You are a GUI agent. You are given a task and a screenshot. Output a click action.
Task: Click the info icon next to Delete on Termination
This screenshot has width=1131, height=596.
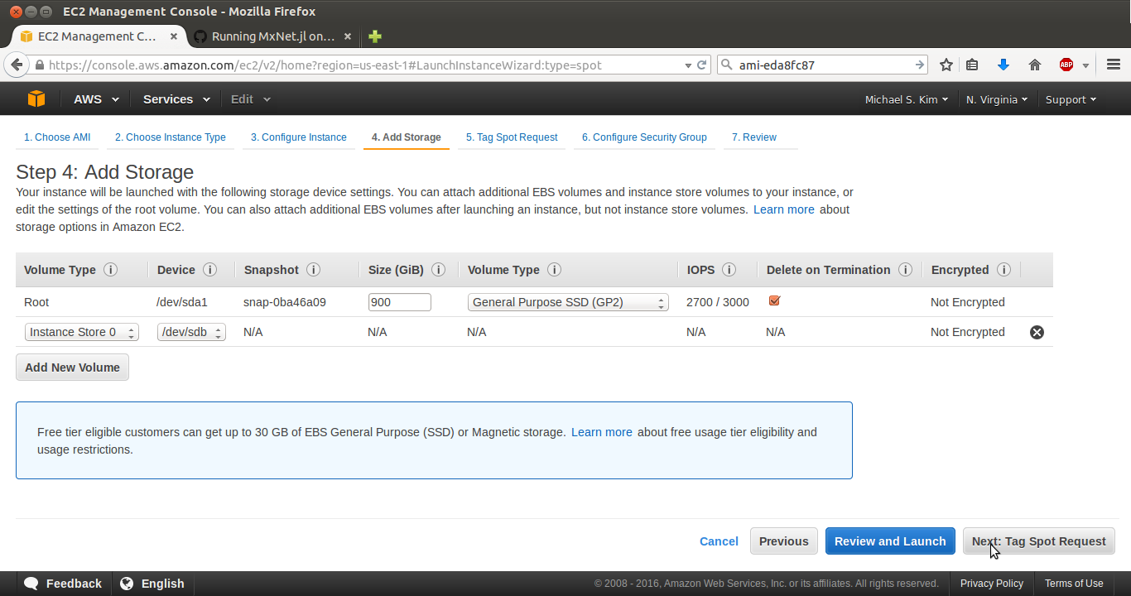point(905,270)
